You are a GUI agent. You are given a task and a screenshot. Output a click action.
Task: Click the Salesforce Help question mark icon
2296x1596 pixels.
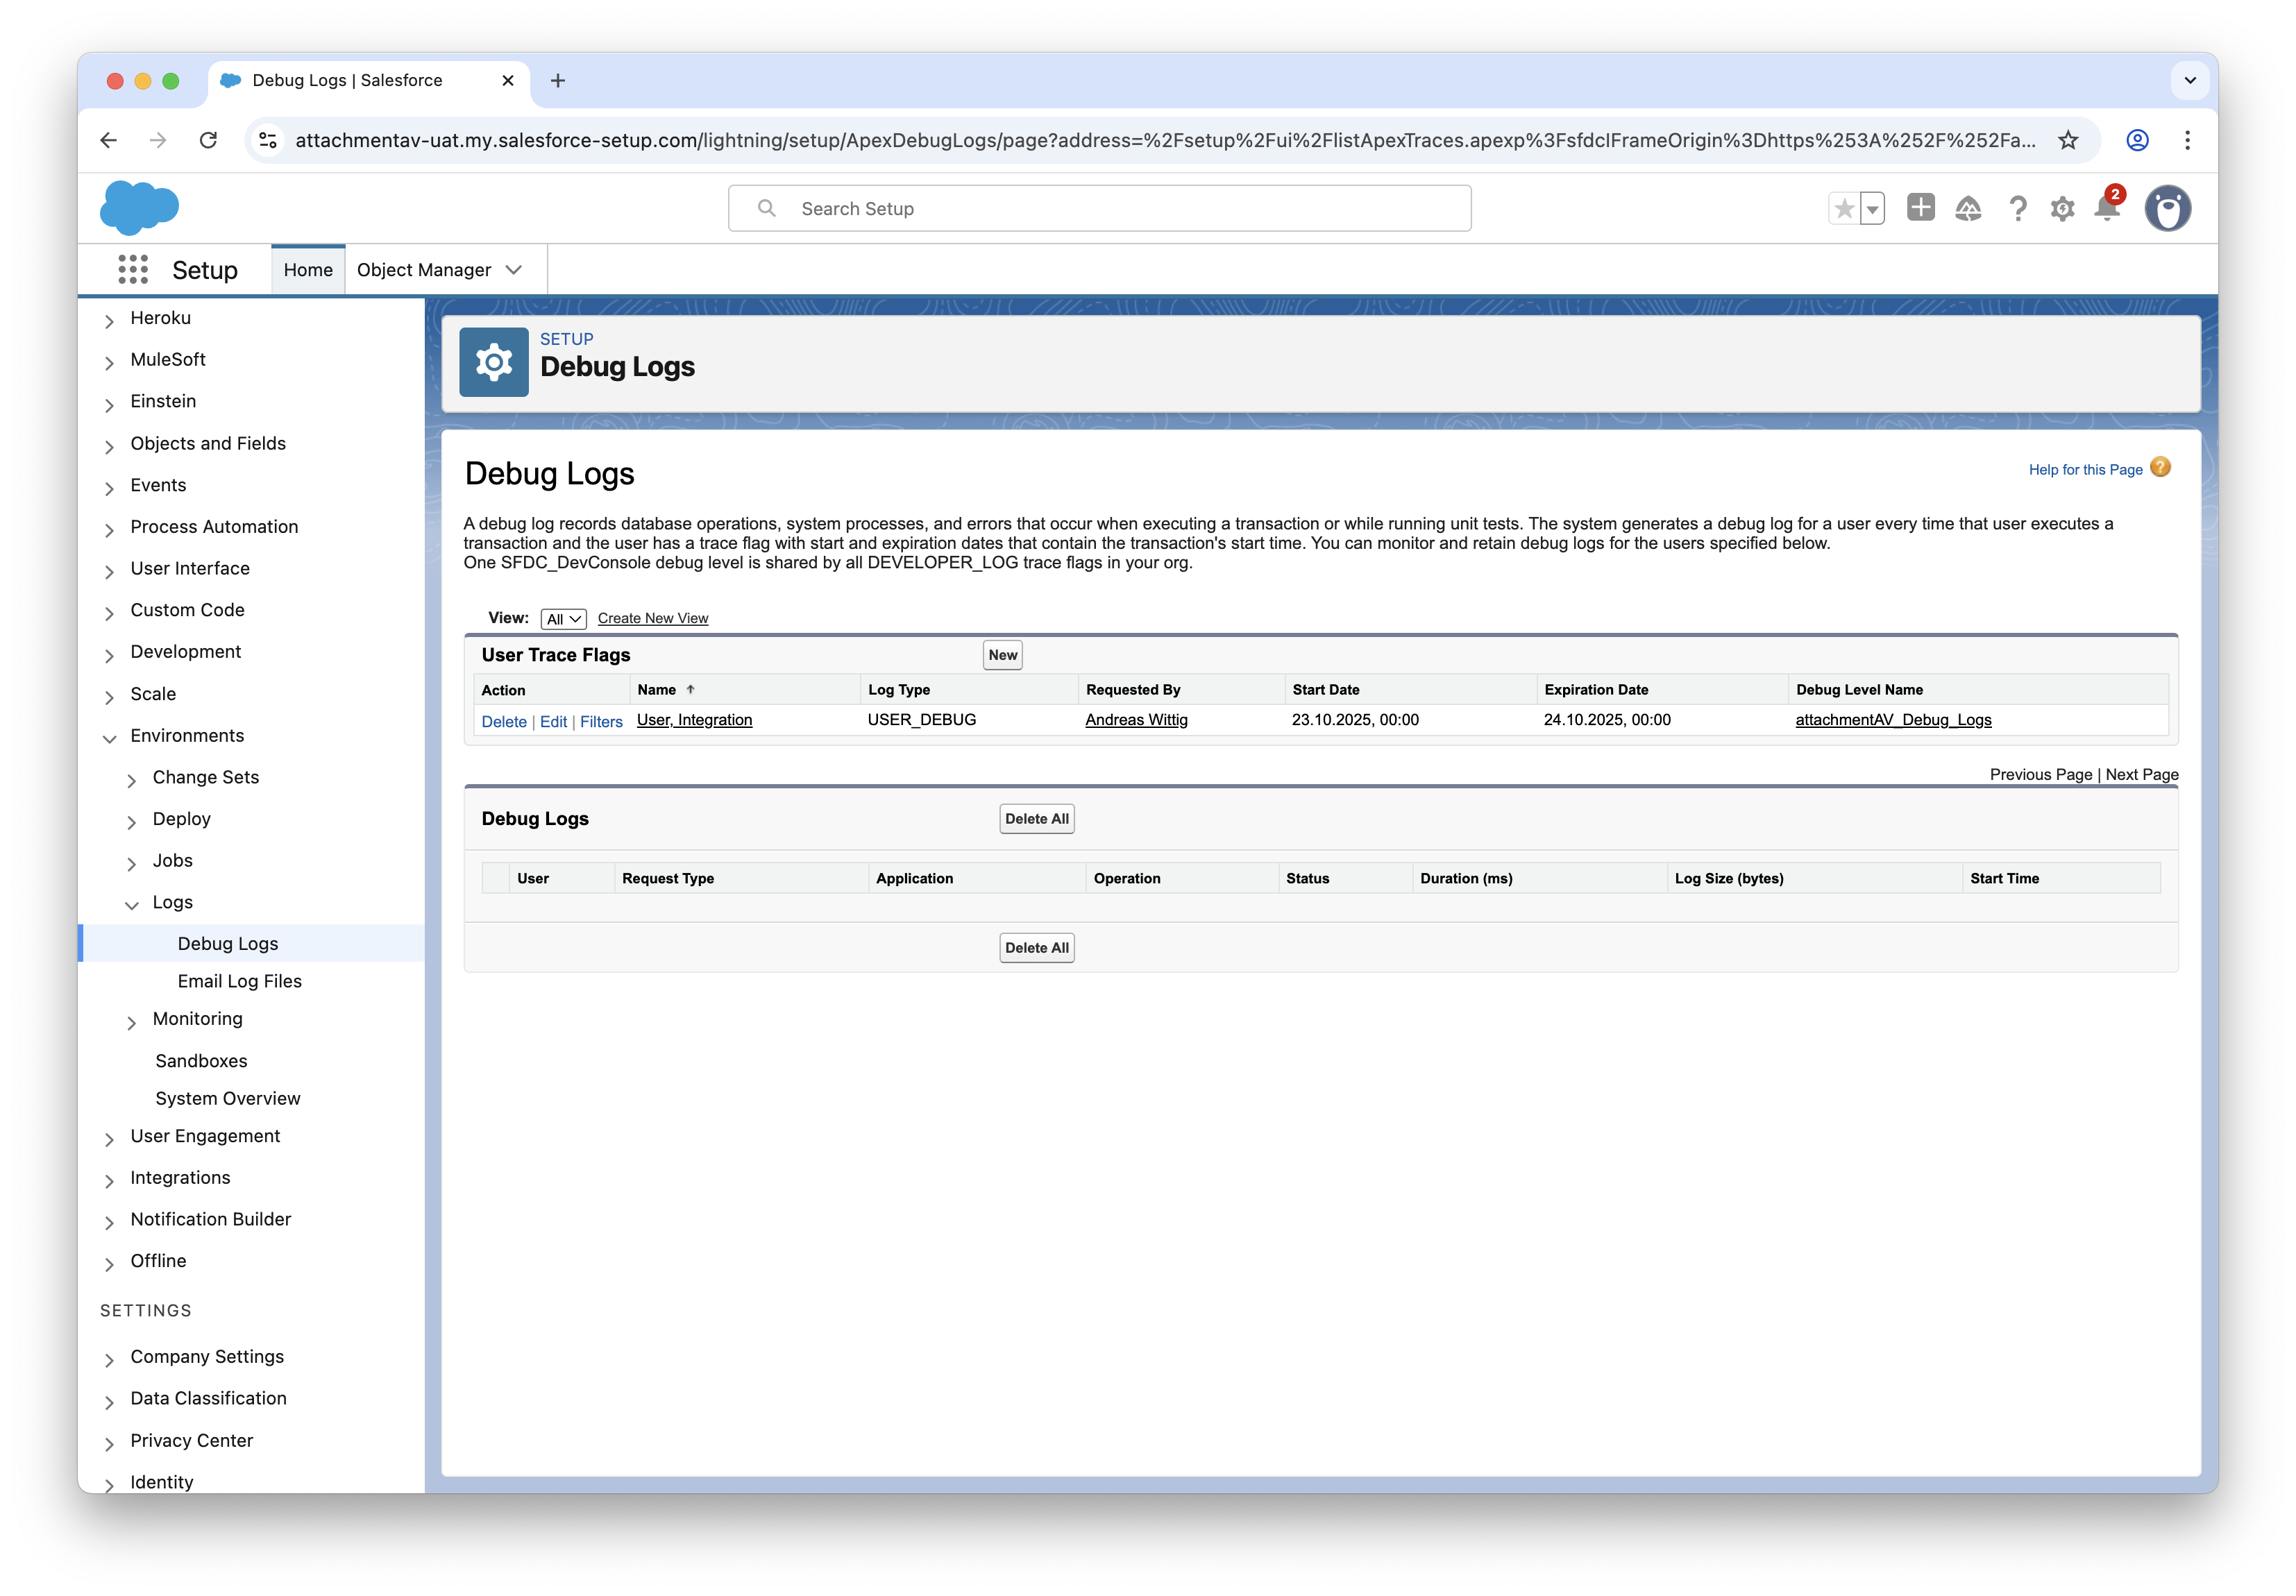tap(2018, 209)
